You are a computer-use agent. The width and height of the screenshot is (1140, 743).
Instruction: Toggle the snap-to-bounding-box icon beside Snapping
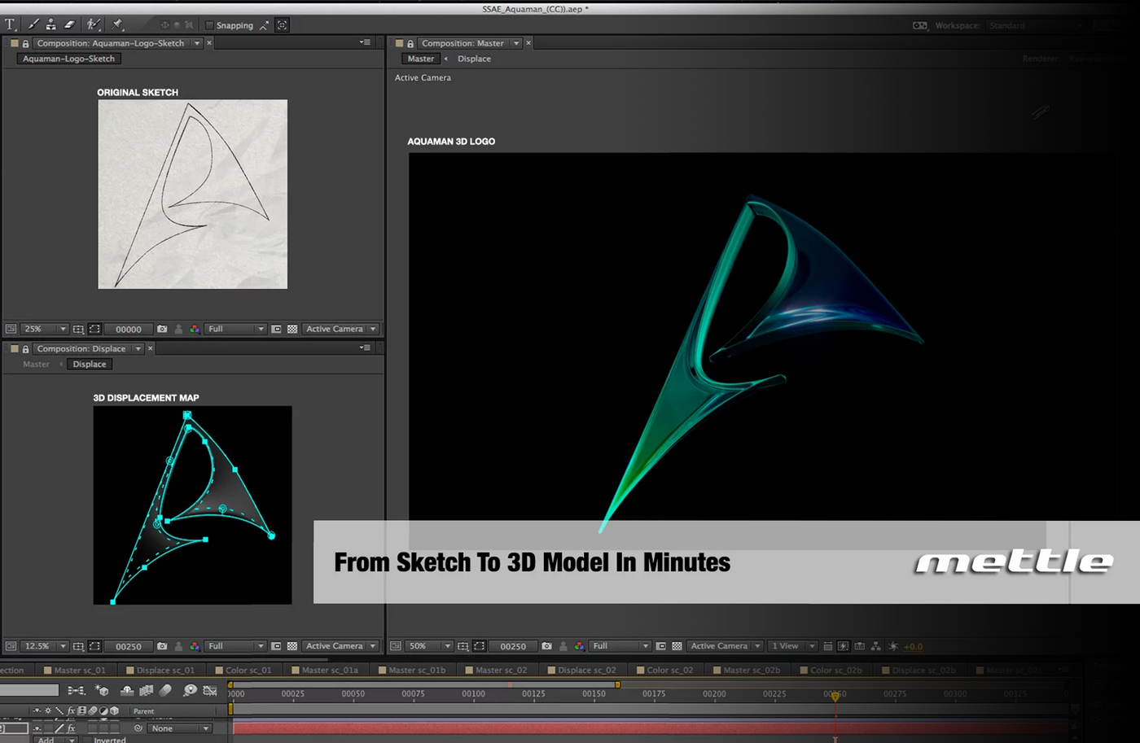pyautogui.click(x=283, y=25)
